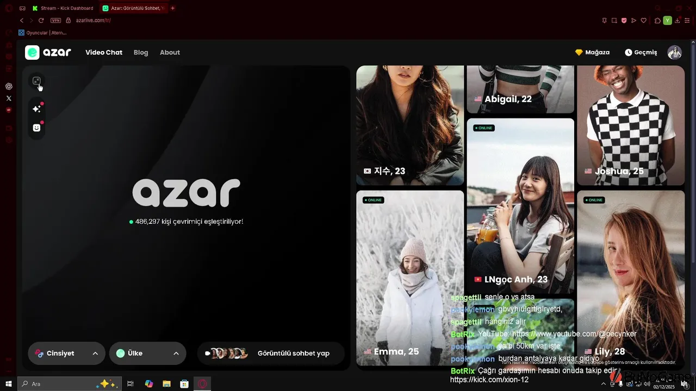
Task: Click the page scrollbar up arrow
Action: click(693, 42)
